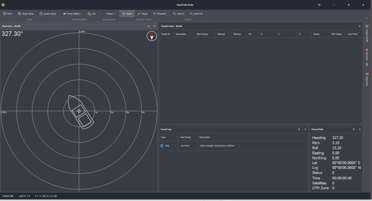The image size is (372, 201).
Task: Centre the display on Waypoint
Action: pyautogui.click(x=159, y=14)
